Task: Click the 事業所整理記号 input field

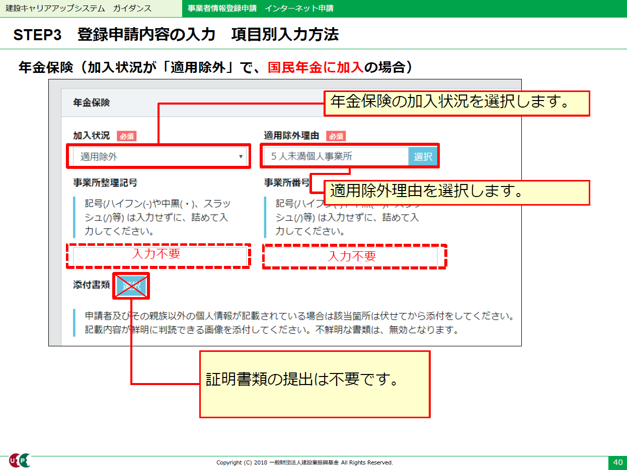Action: 160,256
